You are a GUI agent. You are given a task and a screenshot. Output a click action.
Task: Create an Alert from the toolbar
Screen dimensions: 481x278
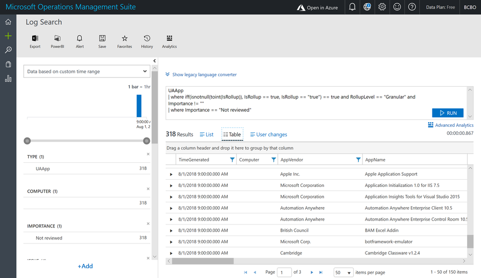point(79,39)
